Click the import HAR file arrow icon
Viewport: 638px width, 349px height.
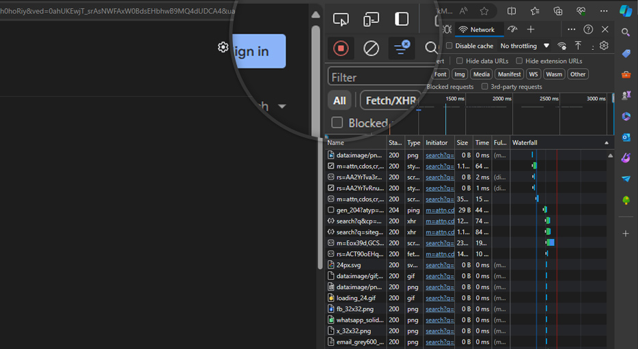click(578, 46)
